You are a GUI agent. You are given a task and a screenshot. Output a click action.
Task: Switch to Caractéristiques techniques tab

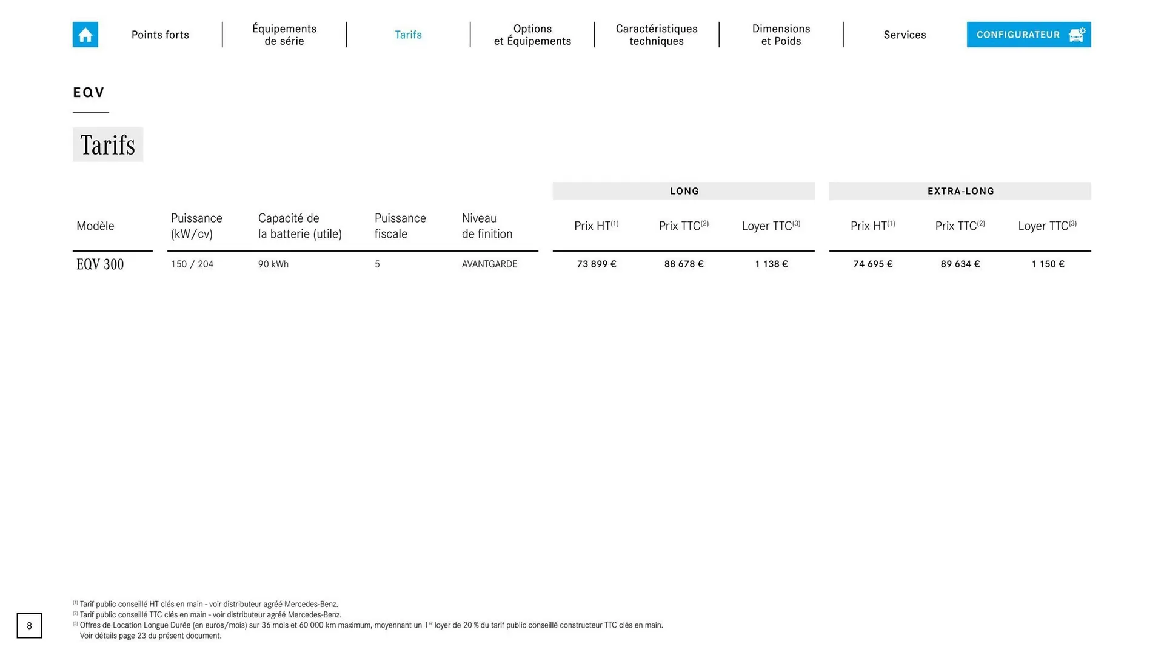(x=657, y=35)
